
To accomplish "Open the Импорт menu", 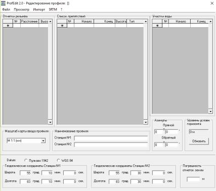I will (x=39, y=10).
